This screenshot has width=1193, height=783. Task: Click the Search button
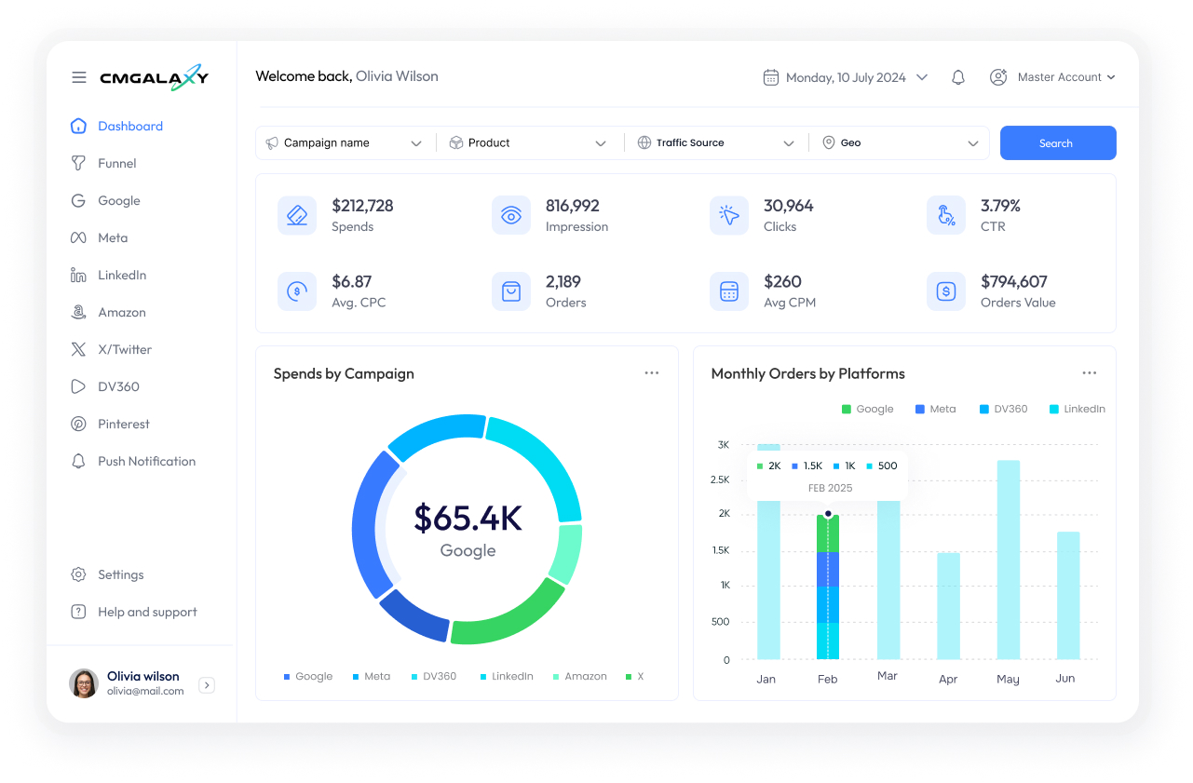1057,142
